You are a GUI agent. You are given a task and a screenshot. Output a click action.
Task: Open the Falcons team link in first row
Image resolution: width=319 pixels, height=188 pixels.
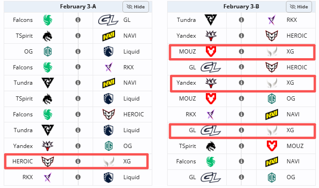23,20
